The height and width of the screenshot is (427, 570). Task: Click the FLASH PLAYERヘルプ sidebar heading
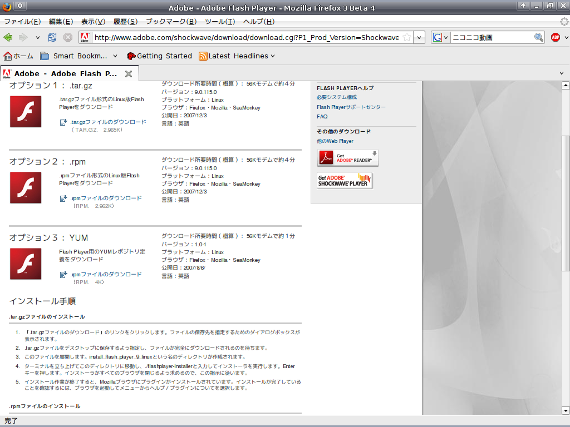pyautogui.click(x=345, y=88)
